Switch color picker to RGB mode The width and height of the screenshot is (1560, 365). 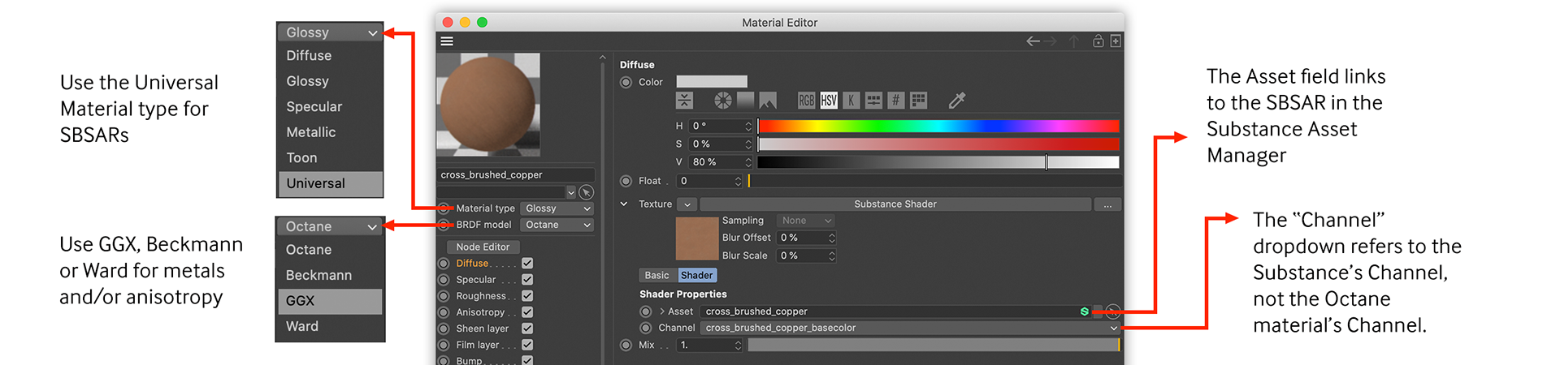806,101
